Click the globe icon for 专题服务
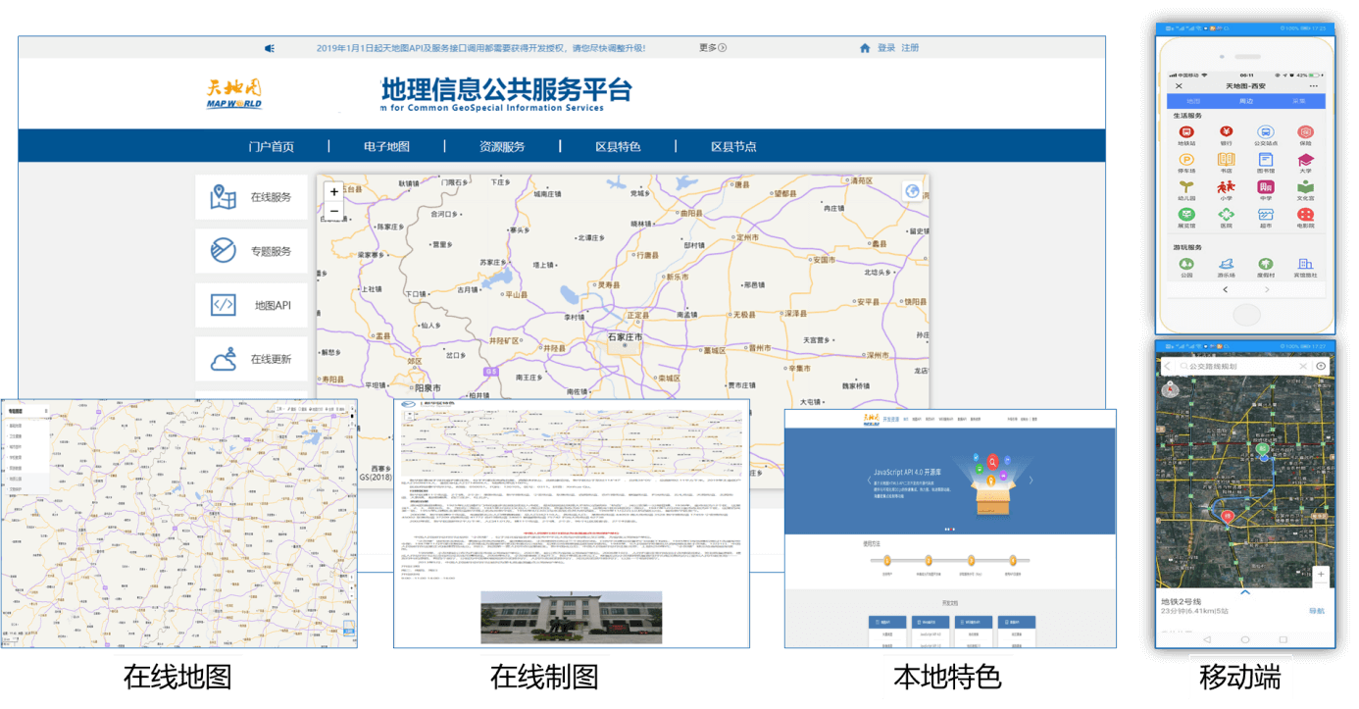 point(224,251)
